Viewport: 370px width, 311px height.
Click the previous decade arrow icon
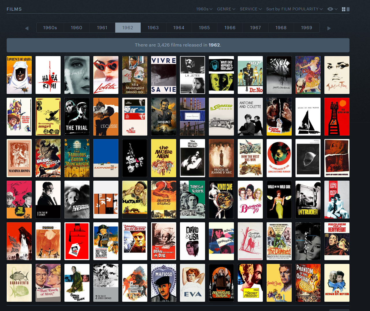(x=27, y=28)
